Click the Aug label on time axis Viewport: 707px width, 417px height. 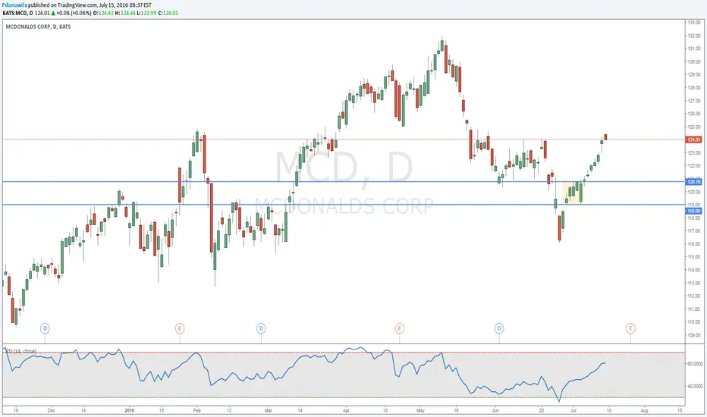click(644, 411)
